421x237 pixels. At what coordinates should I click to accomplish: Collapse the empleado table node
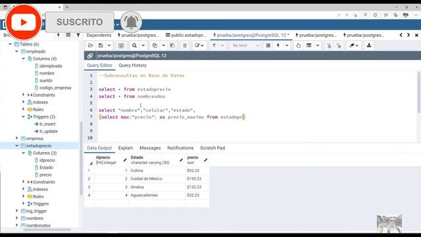click(x=17, y=51)
